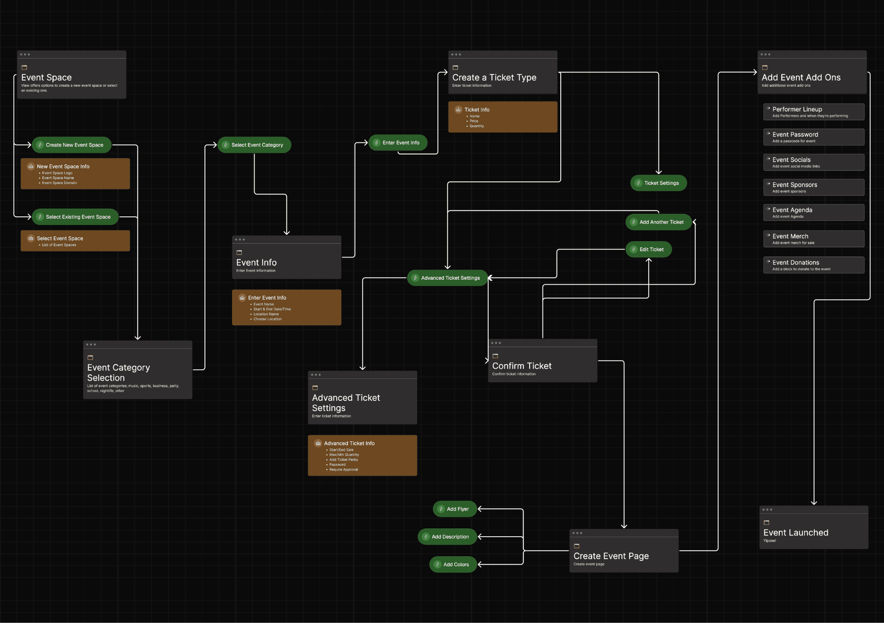Click the input icon on the Ticket Info card

pos(458,109)
